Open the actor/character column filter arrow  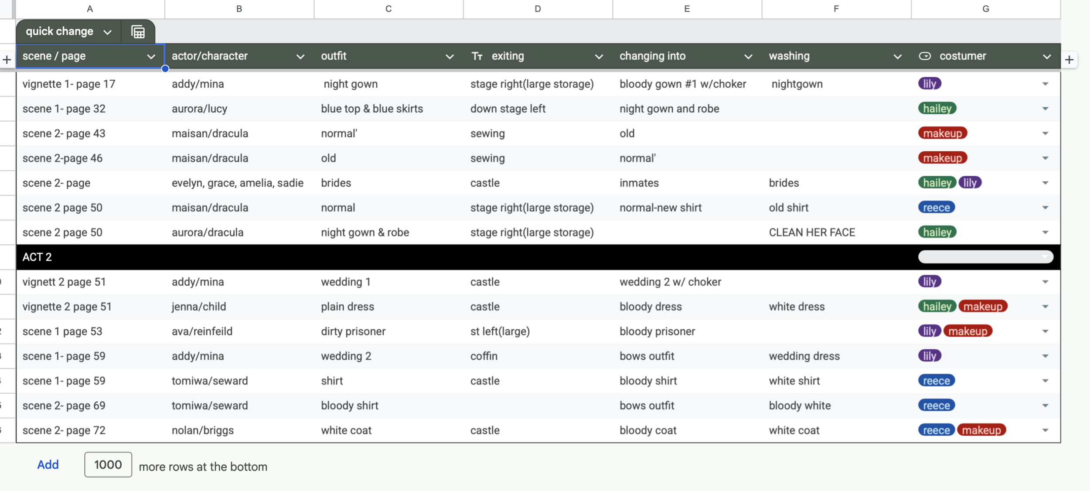click(300, 57)
